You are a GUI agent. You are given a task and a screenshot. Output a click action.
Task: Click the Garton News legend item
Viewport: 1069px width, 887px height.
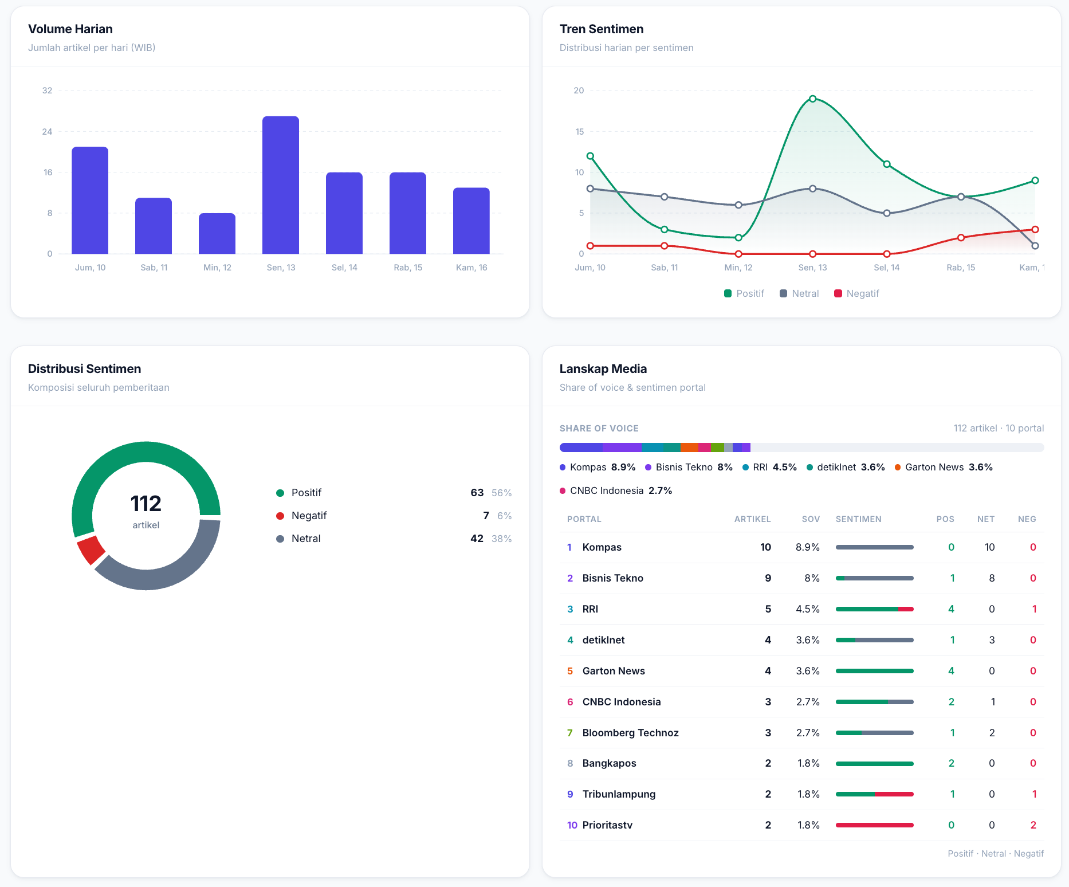click(944, 468)
